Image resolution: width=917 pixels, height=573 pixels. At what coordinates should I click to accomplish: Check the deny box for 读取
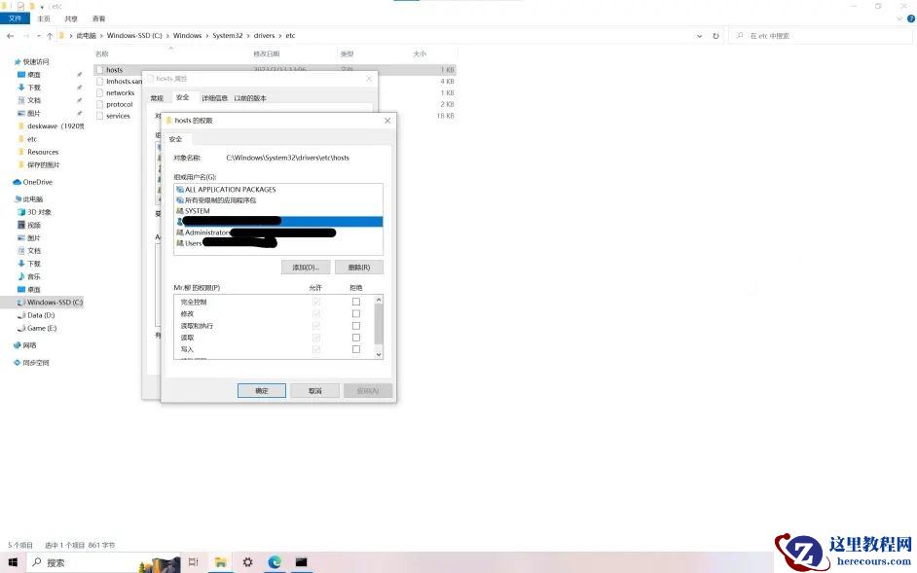[x=355, y=338]
